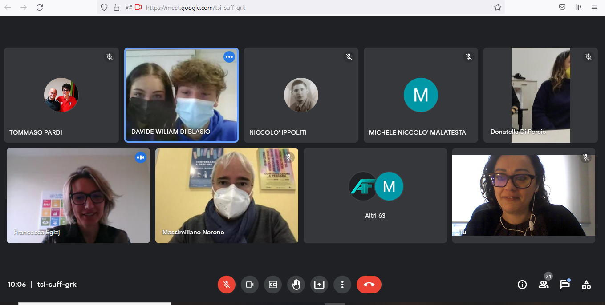Open options on Davide Wiliam Di Blasio tile
605x305 pixels.
(x=229, y=57)
